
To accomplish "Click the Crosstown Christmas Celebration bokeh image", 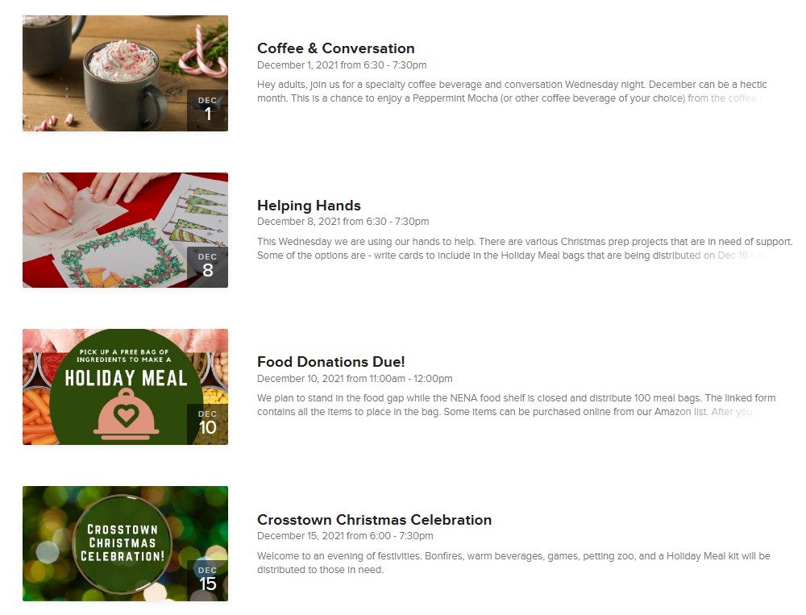I will tap(125, 543).
